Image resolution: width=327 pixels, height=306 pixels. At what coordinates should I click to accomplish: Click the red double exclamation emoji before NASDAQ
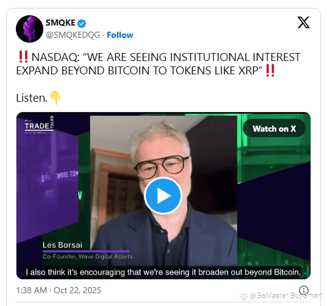pyautogui.click(x=23, y=57)
